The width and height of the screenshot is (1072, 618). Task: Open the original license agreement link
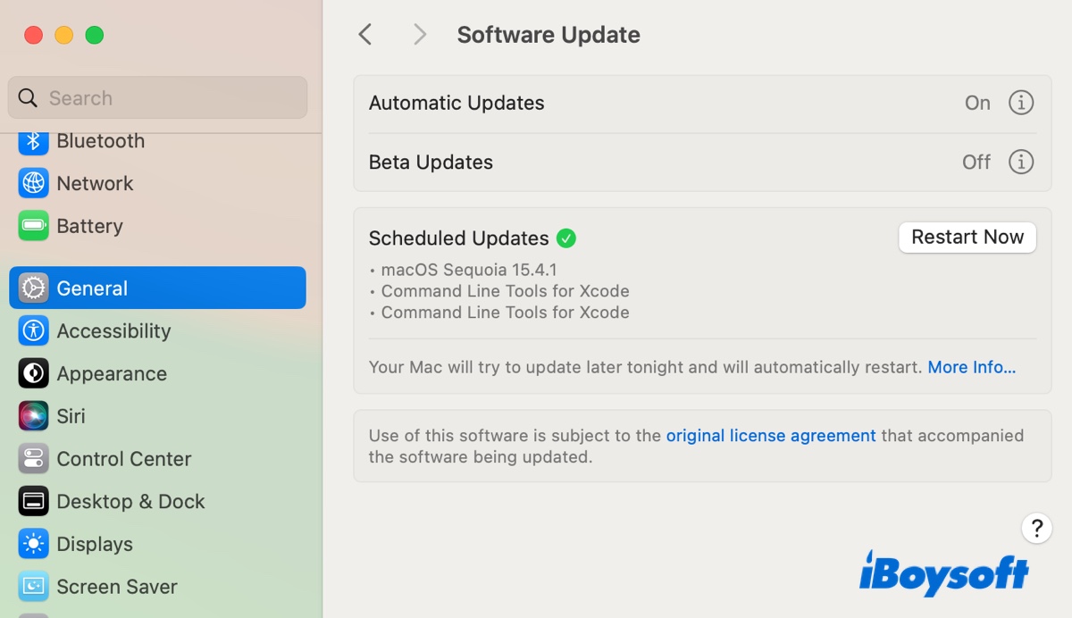771,435
